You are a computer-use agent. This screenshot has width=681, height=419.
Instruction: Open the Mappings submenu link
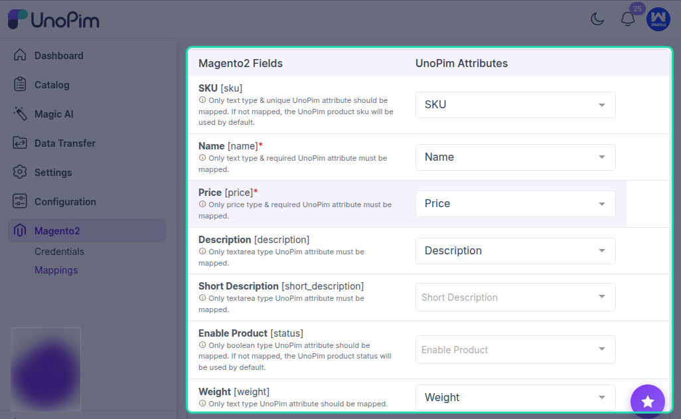pyautogui.click(x=56, y=270)
